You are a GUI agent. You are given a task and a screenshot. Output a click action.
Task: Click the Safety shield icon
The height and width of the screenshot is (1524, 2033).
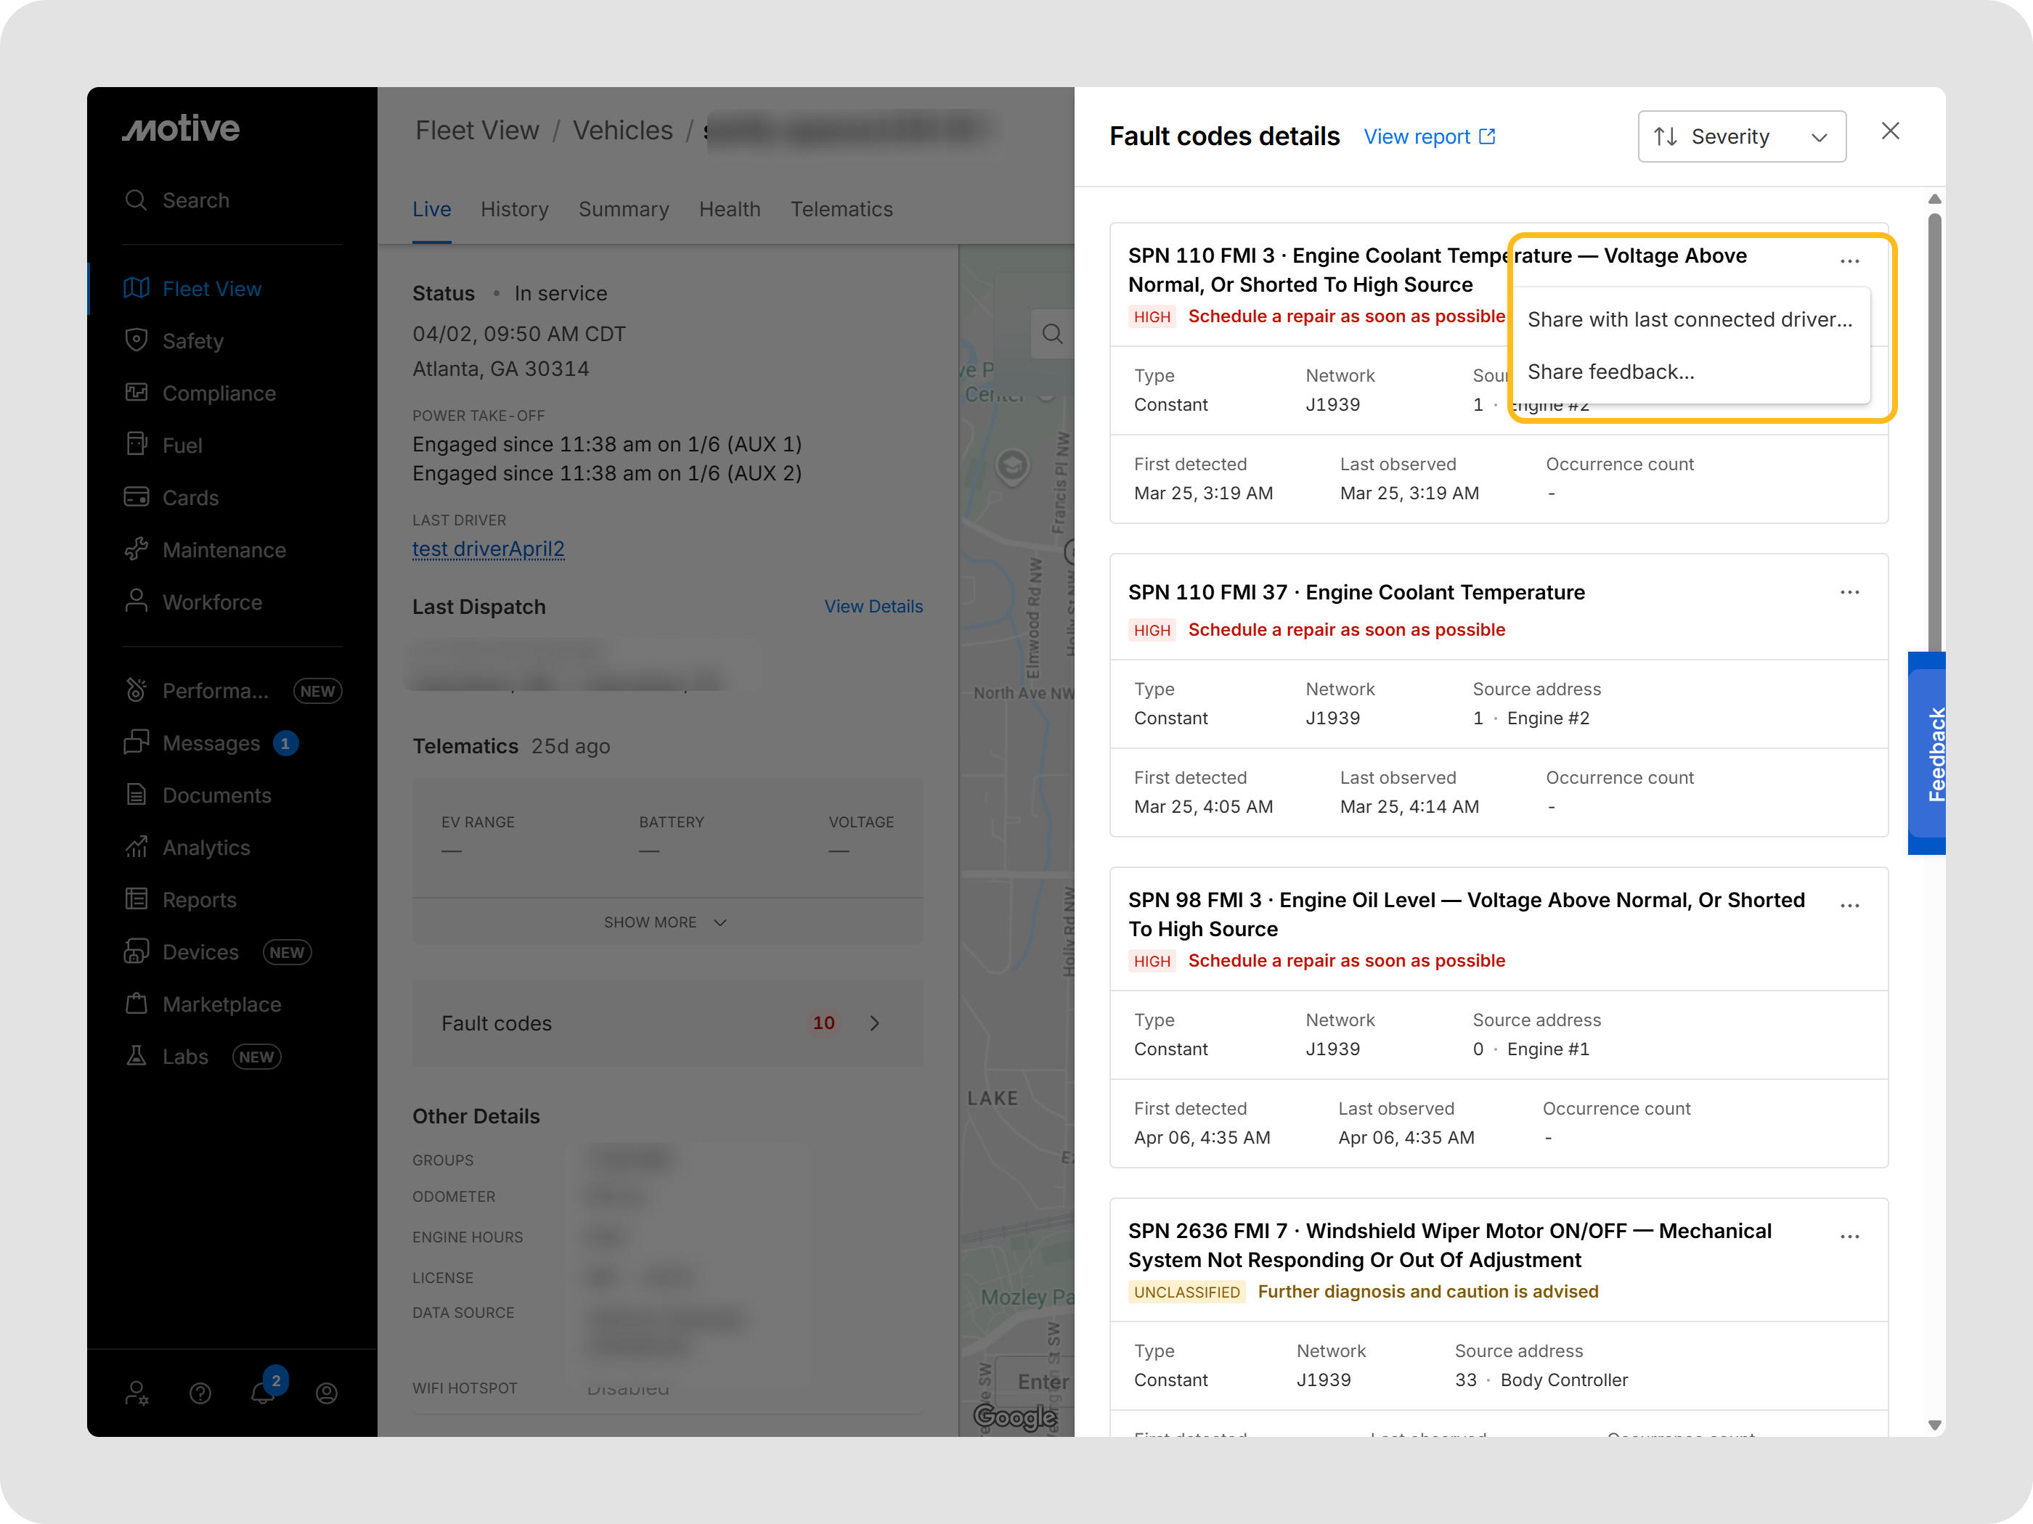(x=136, y=341)
